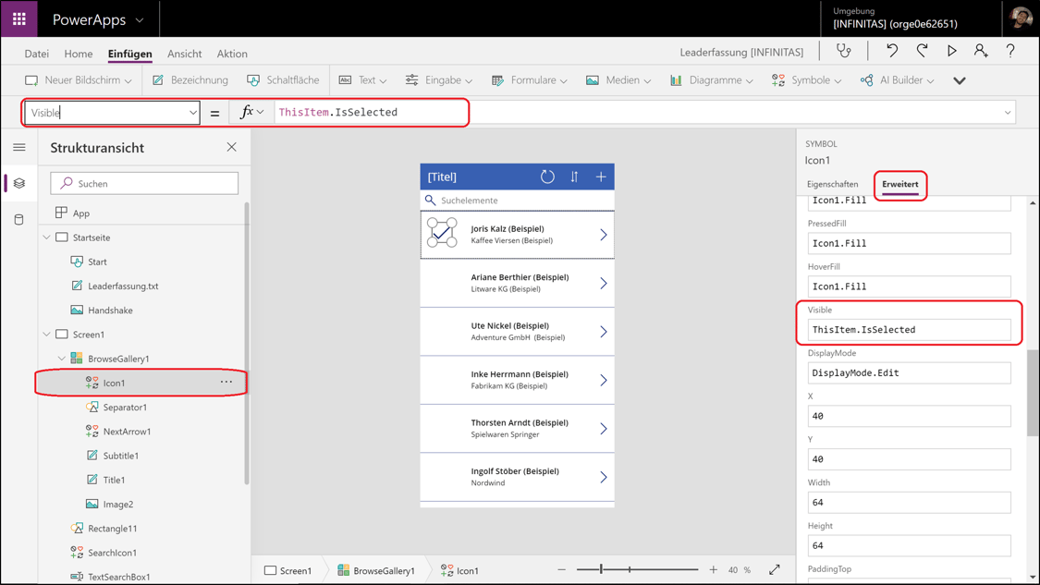Collapse the BrowseGallery1 tree node
1040x585 pixels.
(x=62, y=359)
